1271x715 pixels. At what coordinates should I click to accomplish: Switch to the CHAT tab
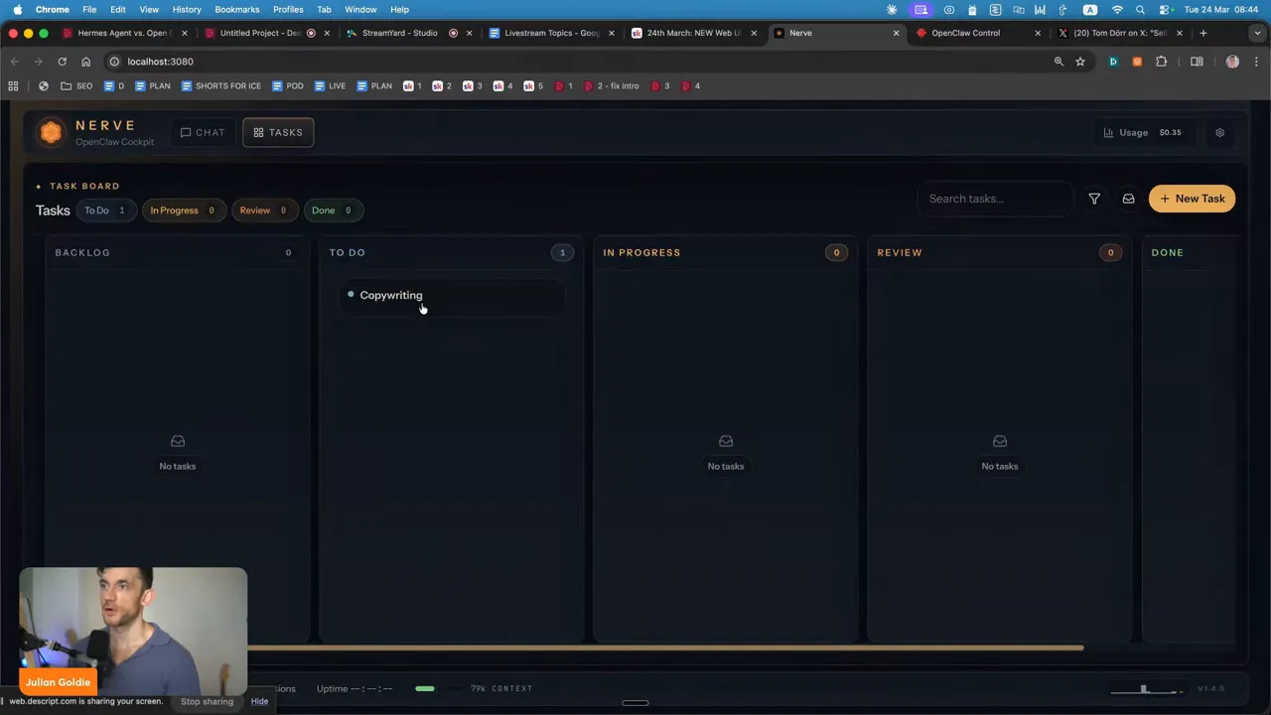point(203,132)
